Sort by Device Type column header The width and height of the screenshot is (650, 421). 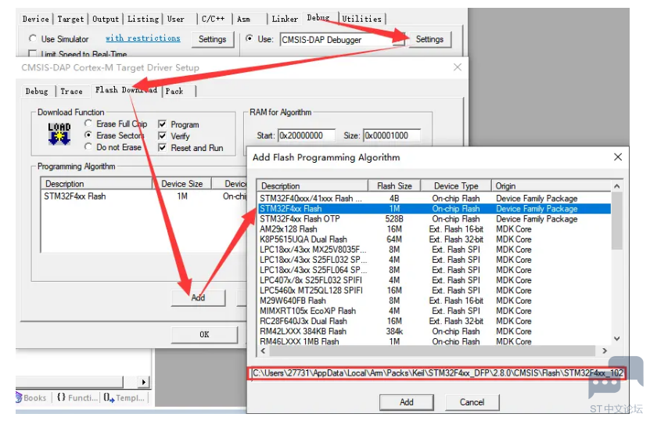[x=456, y=185]
